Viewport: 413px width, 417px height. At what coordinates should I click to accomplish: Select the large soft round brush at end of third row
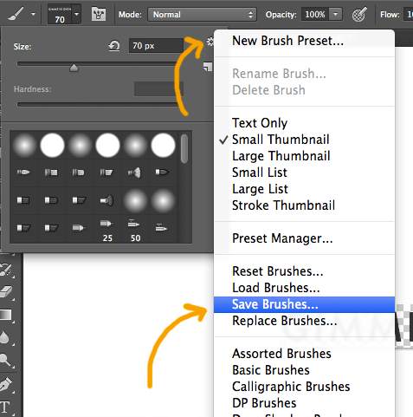(x=163, y=200)
